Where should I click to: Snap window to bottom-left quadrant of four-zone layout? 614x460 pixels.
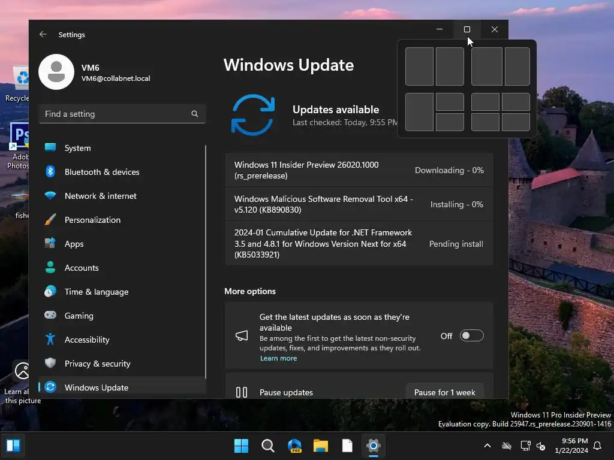[486, 122]
